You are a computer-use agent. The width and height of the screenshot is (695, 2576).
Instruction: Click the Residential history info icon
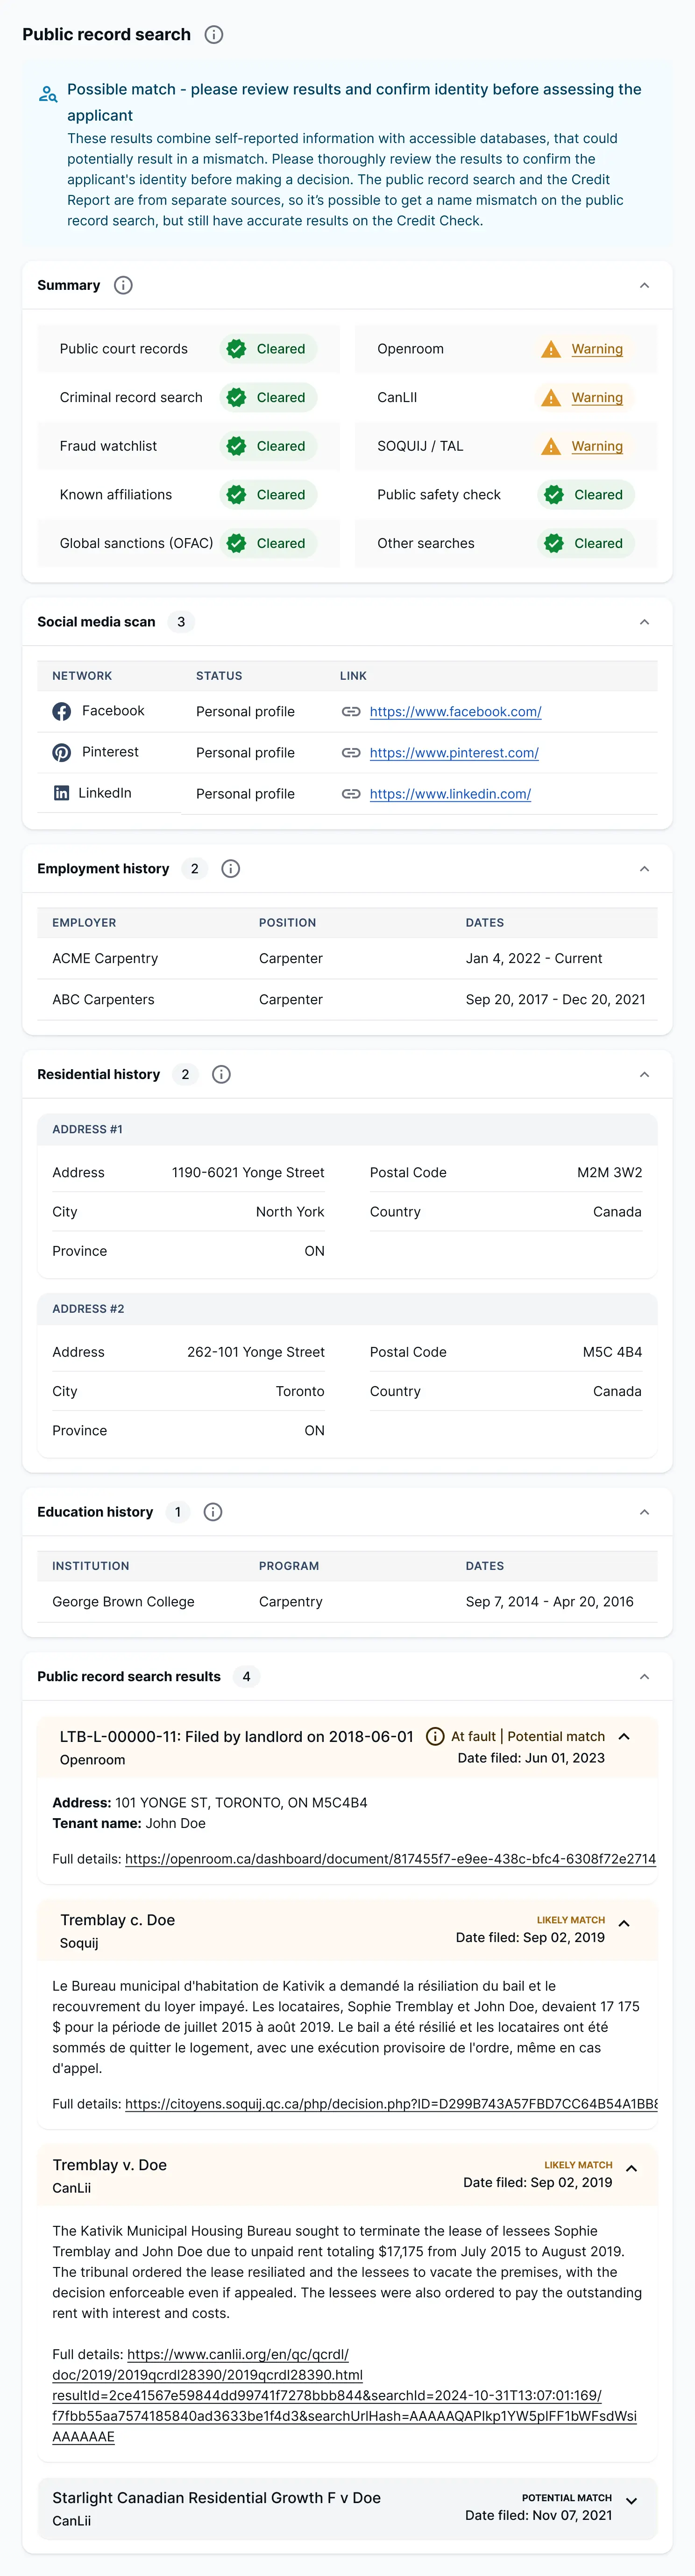[x=222, y=1075]
